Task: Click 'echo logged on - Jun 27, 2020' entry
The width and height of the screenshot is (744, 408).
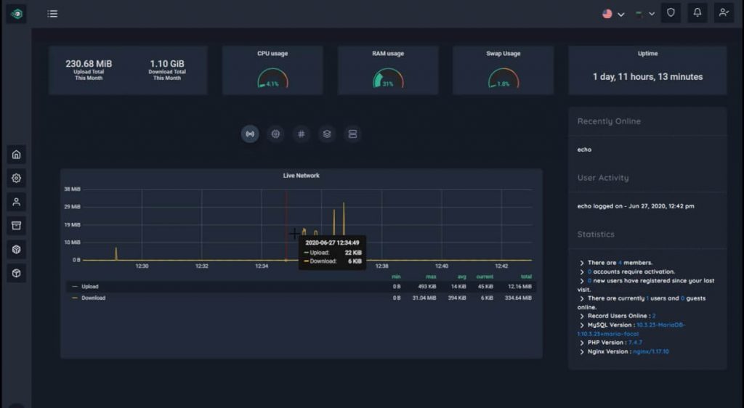Action: point(636,206)
